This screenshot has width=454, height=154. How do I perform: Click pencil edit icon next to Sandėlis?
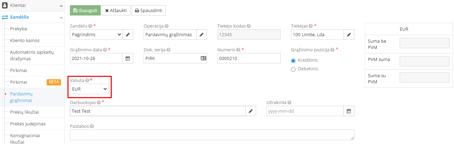(128, 34)
